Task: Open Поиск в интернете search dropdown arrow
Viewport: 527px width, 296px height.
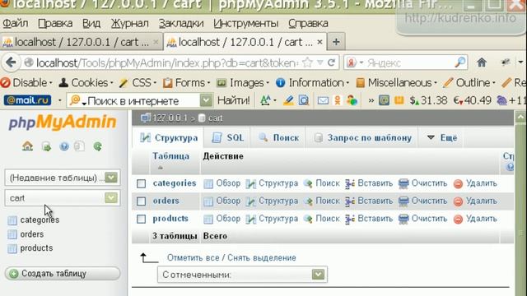Action: pyautogui.click(x=206, y=100)
